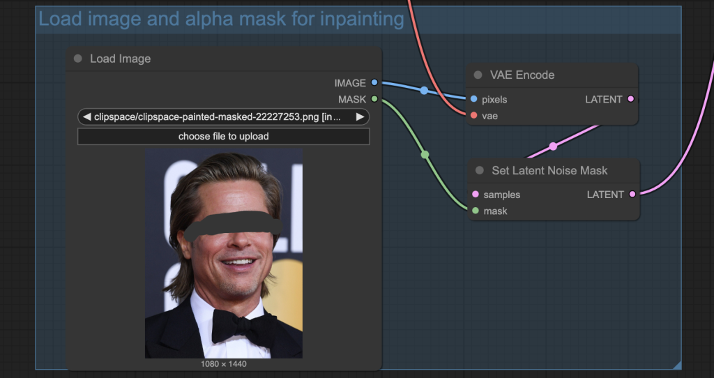Viewport: 714px width, 378px height.
Task: Click LATENT output port of Set Latent Noise Mask
Action: coord(632,195)
